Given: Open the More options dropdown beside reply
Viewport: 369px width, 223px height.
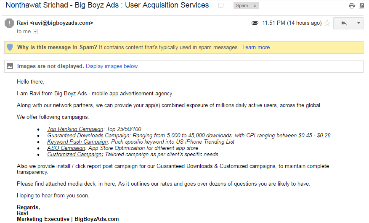Looking at the screenshot, I should pos(358,23).
